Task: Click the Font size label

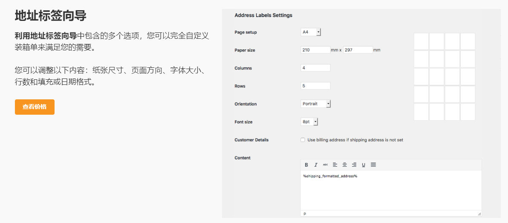Action: [x=243, y=122]
